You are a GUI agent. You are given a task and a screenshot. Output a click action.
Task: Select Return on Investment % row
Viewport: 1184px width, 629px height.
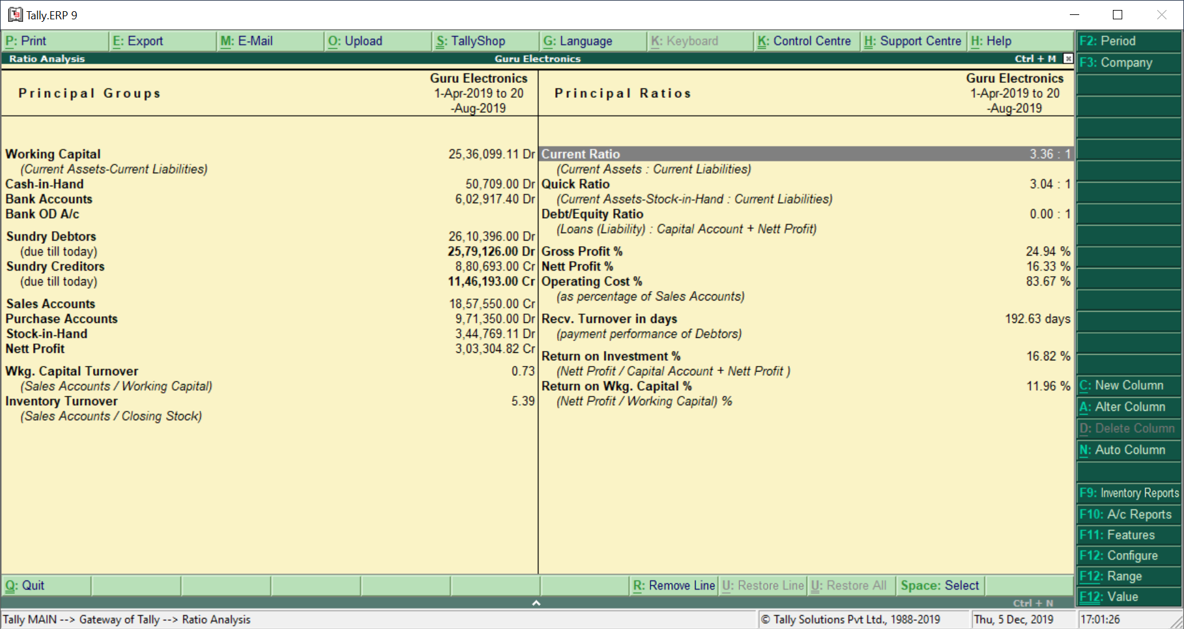coord(806,356)
